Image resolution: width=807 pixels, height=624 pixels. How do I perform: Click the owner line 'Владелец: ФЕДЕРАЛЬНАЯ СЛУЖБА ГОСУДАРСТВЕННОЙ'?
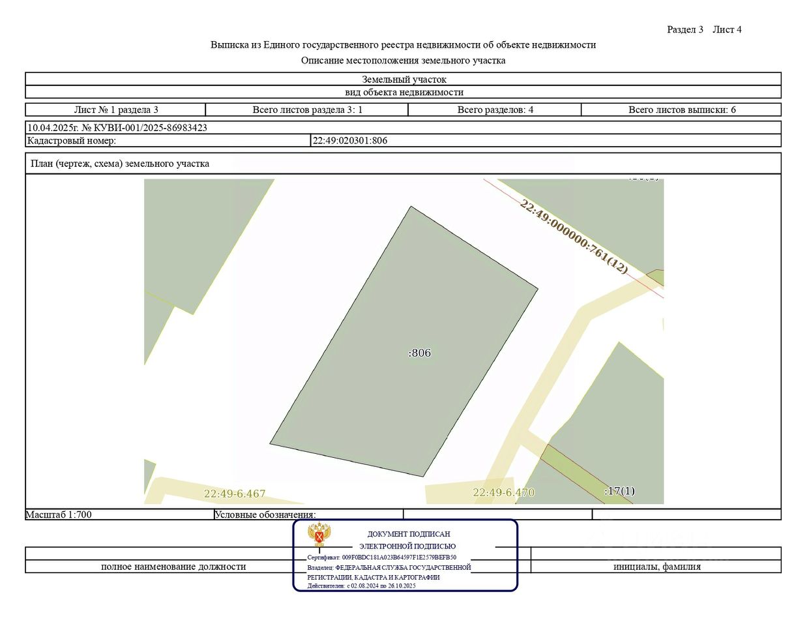(x=389, y=567)
